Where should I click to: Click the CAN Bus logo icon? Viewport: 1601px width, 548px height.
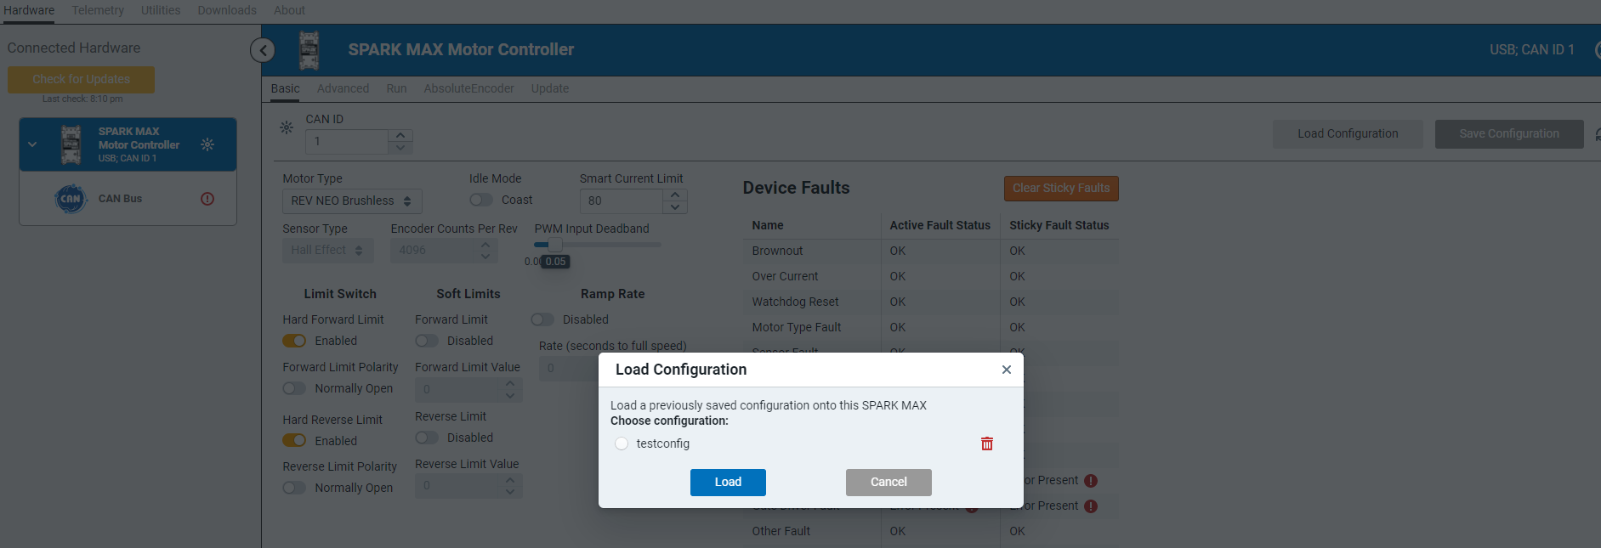[71, 199]
